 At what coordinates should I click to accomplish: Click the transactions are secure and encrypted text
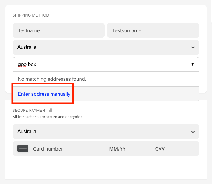47,117
